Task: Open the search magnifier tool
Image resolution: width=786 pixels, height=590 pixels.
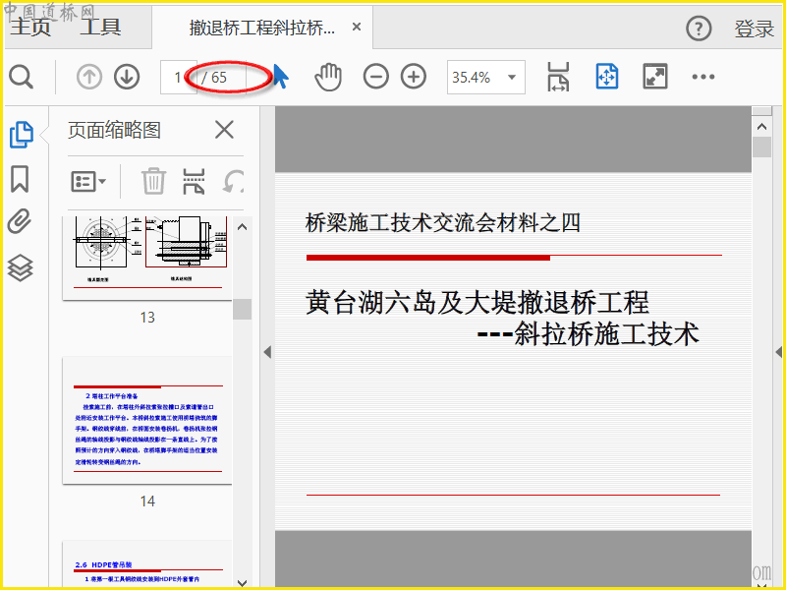Action: click(21, 78)
